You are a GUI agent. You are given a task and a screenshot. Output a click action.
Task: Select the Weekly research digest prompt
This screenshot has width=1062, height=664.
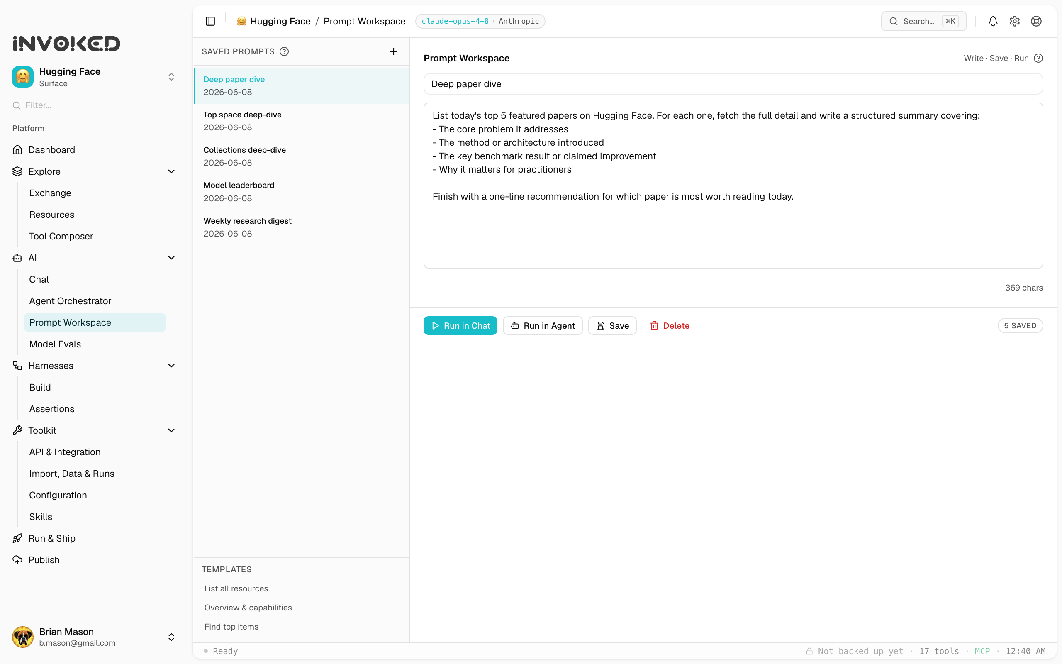pos(302,227)
